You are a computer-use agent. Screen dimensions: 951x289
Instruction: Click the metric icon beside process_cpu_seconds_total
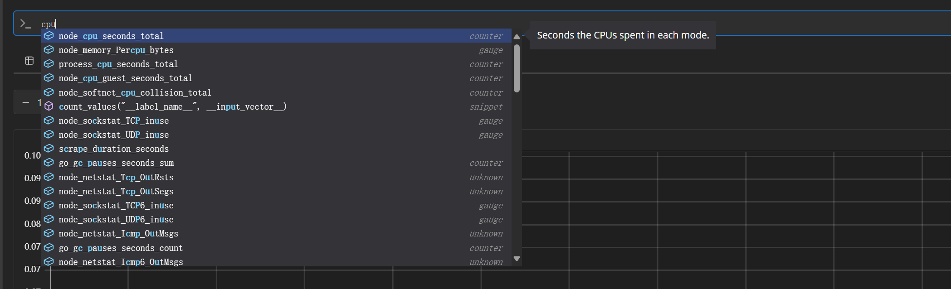49,64
